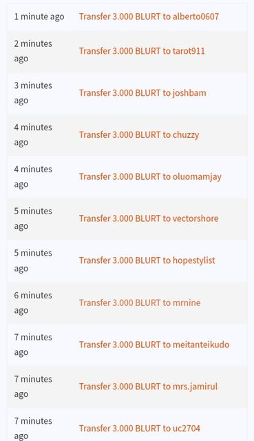Viewport: 254px width, 441px height.
Task: Select the timestamp beside the vectorshore transfer
Action: [x=33, y=218]
